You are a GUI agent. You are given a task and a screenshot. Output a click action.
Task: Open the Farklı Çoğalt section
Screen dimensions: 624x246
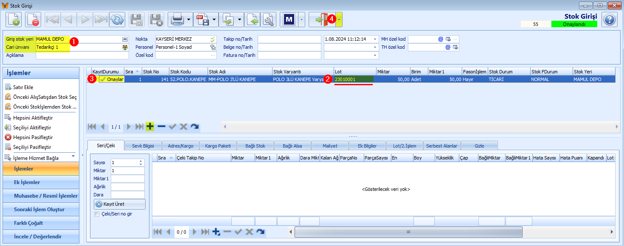coord(41,223)
